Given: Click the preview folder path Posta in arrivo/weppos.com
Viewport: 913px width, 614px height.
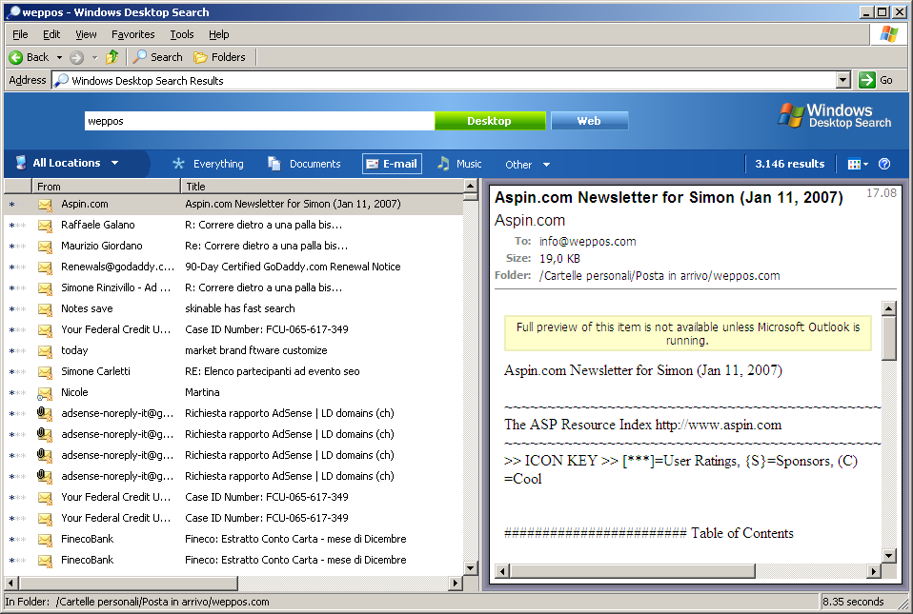Looking at the screenshot, I should (x=659, y=276).
